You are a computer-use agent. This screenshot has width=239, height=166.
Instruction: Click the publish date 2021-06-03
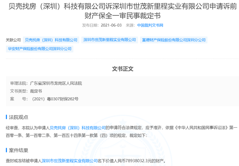tap(111, 25)
